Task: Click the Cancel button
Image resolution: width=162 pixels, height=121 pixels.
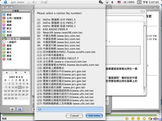Action: point(74,116)
